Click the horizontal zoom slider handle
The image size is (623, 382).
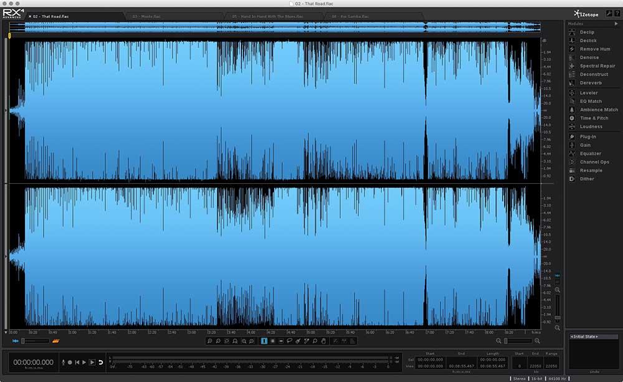point(506,341)
